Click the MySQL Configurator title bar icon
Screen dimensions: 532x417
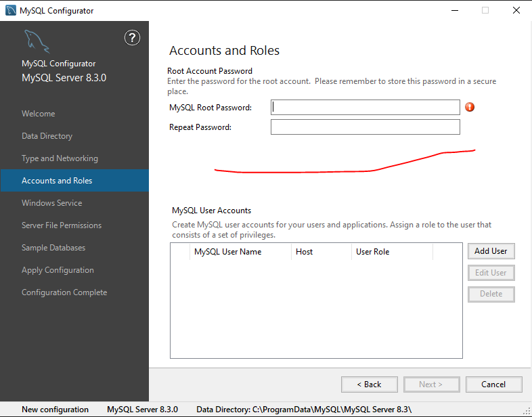pyautogui.click(x=11, y=11)
